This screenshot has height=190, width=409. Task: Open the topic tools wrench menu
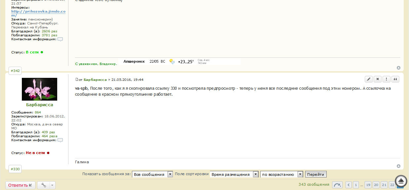click(x=44, y=185)
